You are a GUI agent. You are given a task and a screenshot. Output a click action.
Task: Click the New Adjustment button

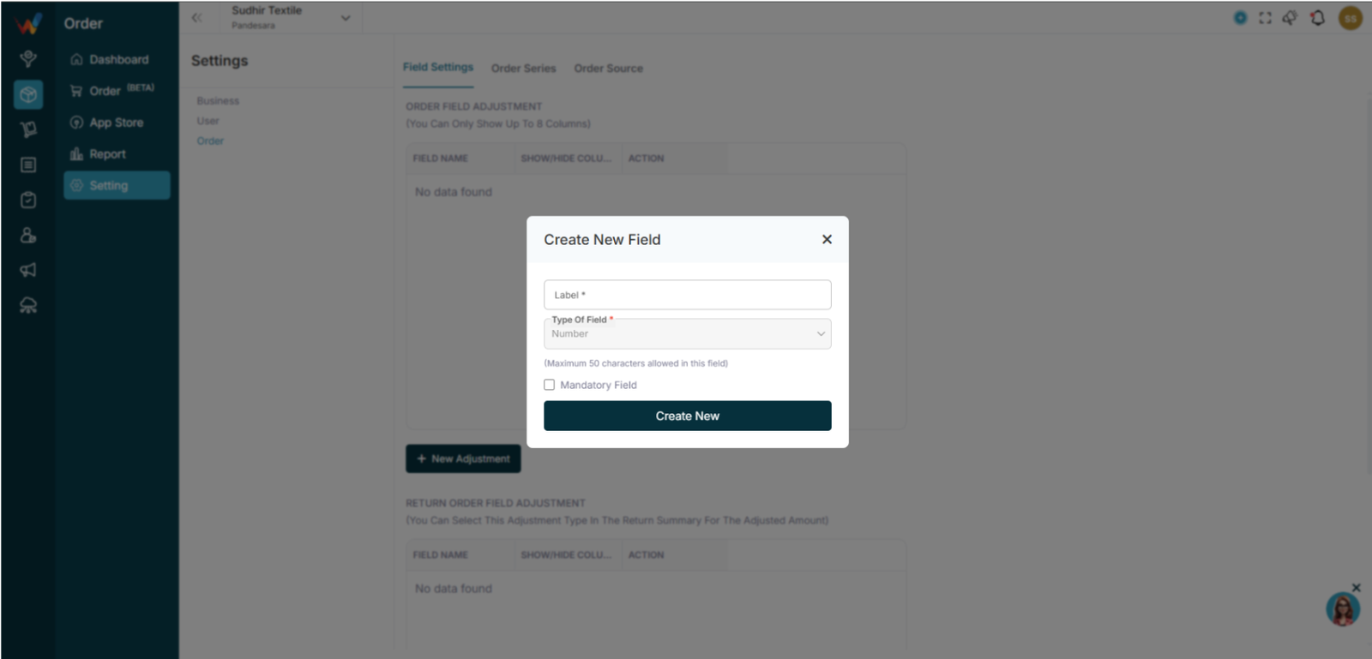coord(463,458)
